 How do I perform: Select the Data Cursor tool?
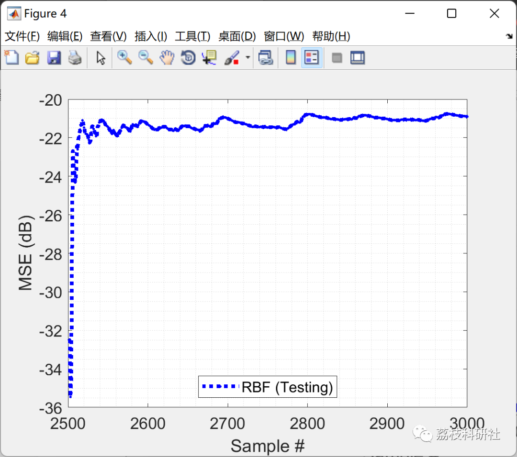coord(209,58)
